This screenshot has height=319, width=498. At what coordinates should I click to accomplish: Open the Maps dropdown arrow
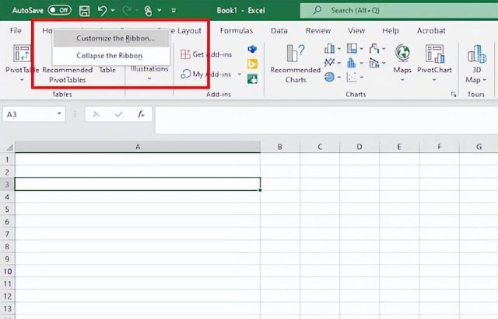(x=402, y=79)
